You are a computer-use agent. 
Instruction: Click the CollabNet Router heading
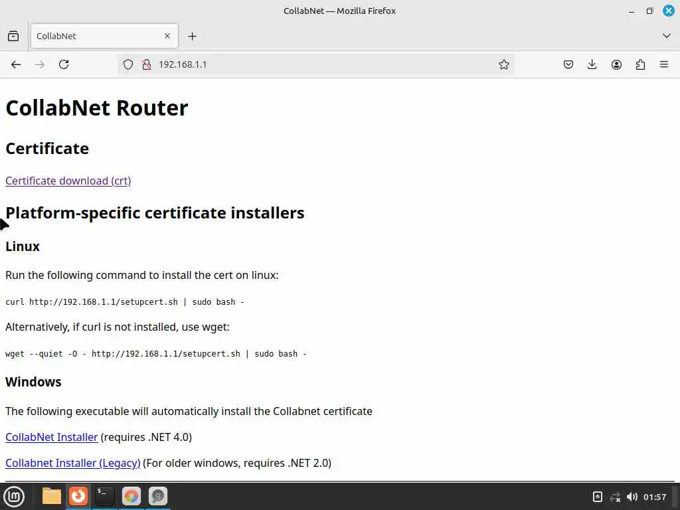97,108
